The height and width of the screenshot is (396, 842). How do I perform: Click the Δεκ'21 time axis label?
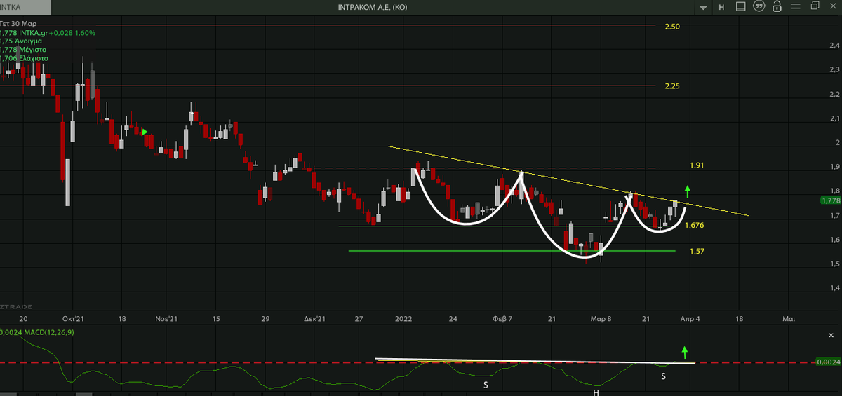click(315, 318)
